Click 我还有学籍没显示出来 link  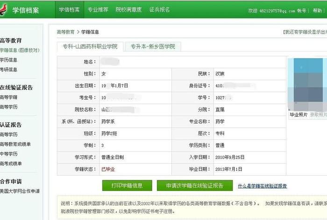305,32
